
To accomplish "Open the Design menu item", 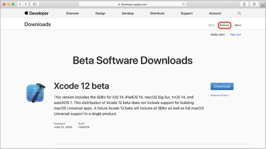I will 100,13.
